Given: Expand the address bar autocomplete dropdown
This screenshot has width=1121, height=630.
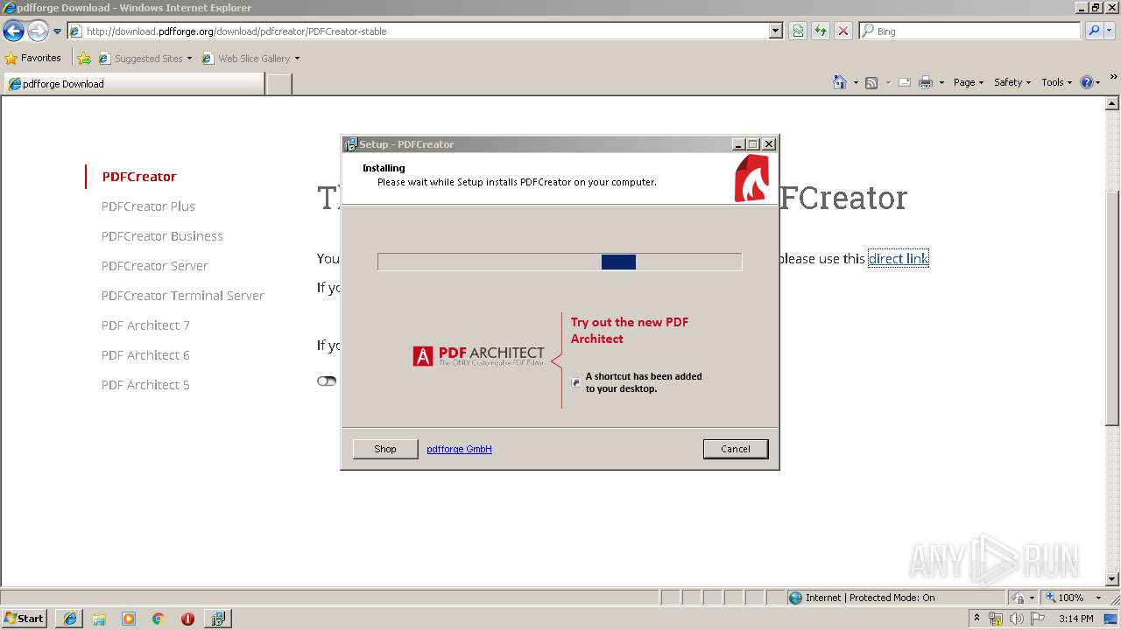Looking at the screenshot, I should point(775,31).
